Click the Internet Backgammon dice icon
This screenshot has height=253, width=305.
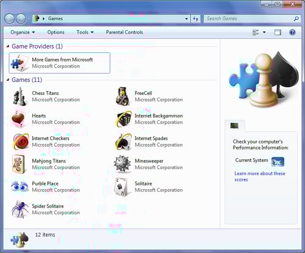pos(123,119)
